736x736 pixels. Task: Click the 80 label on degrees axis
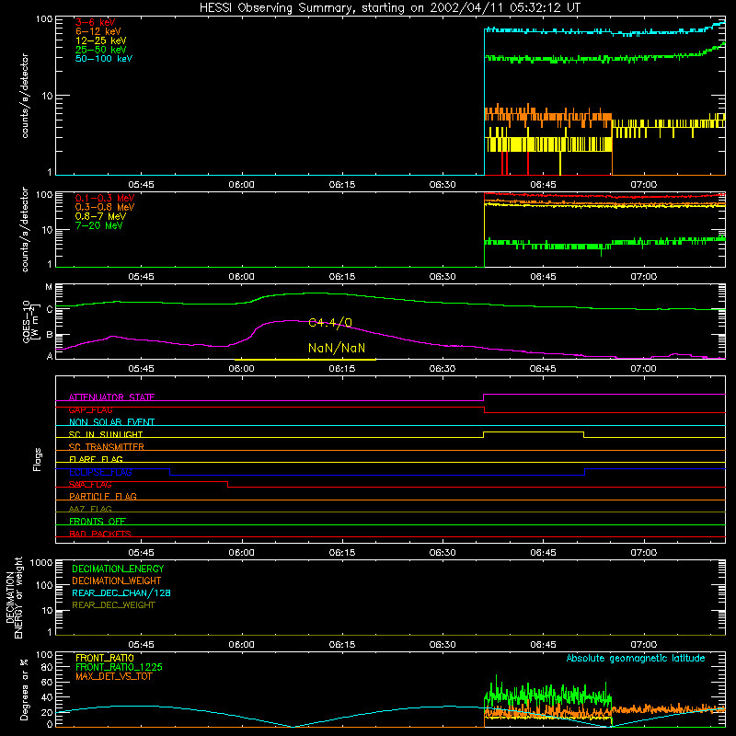(x=47, y=667)
